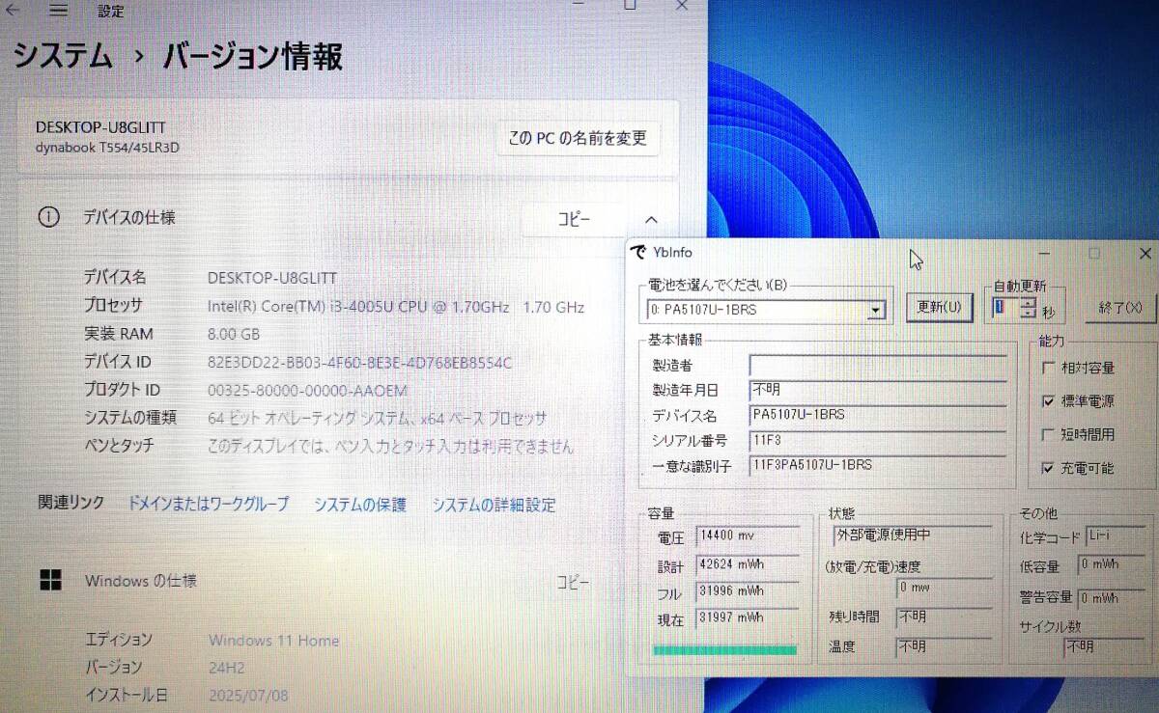Click the デバイス ID value 82E3DD22
The image size is (1159, 713).
point(359,363)
